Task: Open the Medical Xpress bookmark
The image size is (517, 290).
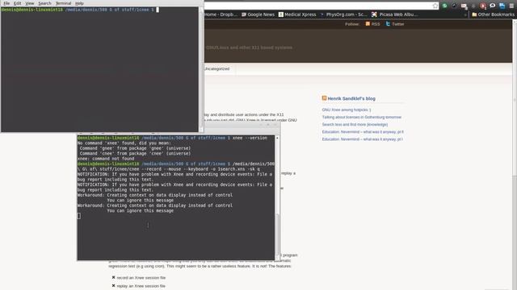Action: coord(297,14)
